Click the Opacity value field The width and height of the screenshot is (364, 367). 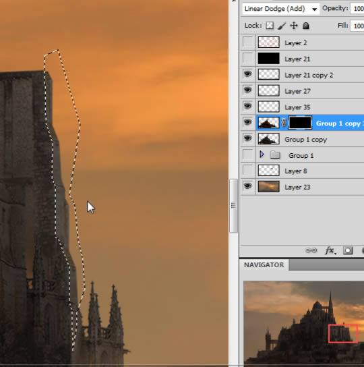coord(357,9)
